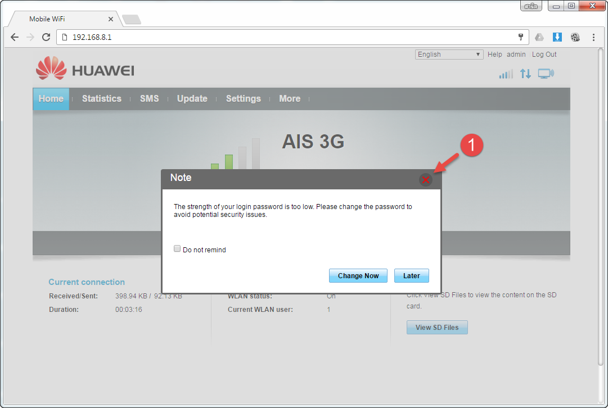Open the English language dropdown
The height and width of the screenshot is (408, 608).
[x=449, y=55]
